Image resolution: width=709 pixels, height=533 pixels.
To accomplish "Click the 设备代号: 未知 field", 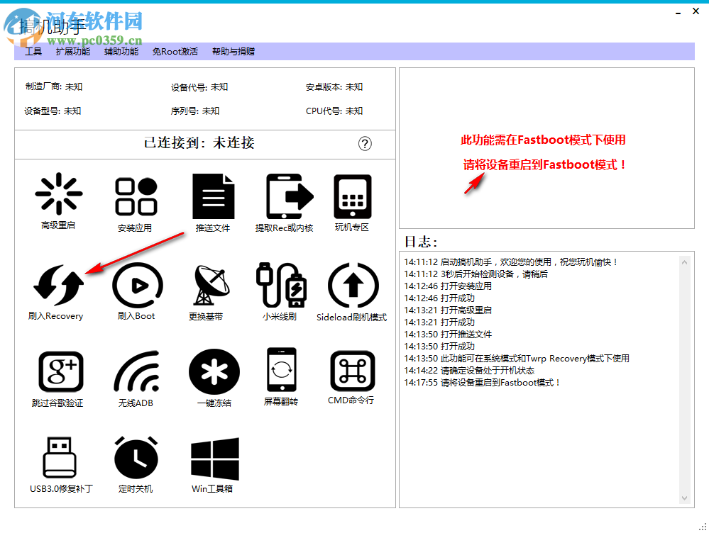I will [199, 86].
